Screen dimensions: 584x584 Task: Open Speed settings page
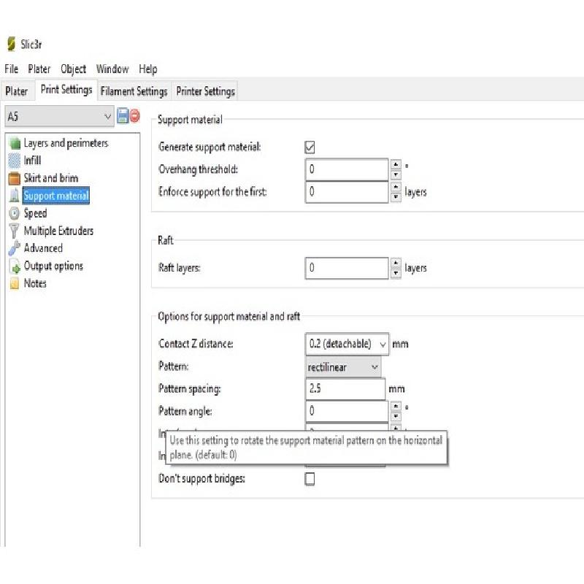coord(35,213)
